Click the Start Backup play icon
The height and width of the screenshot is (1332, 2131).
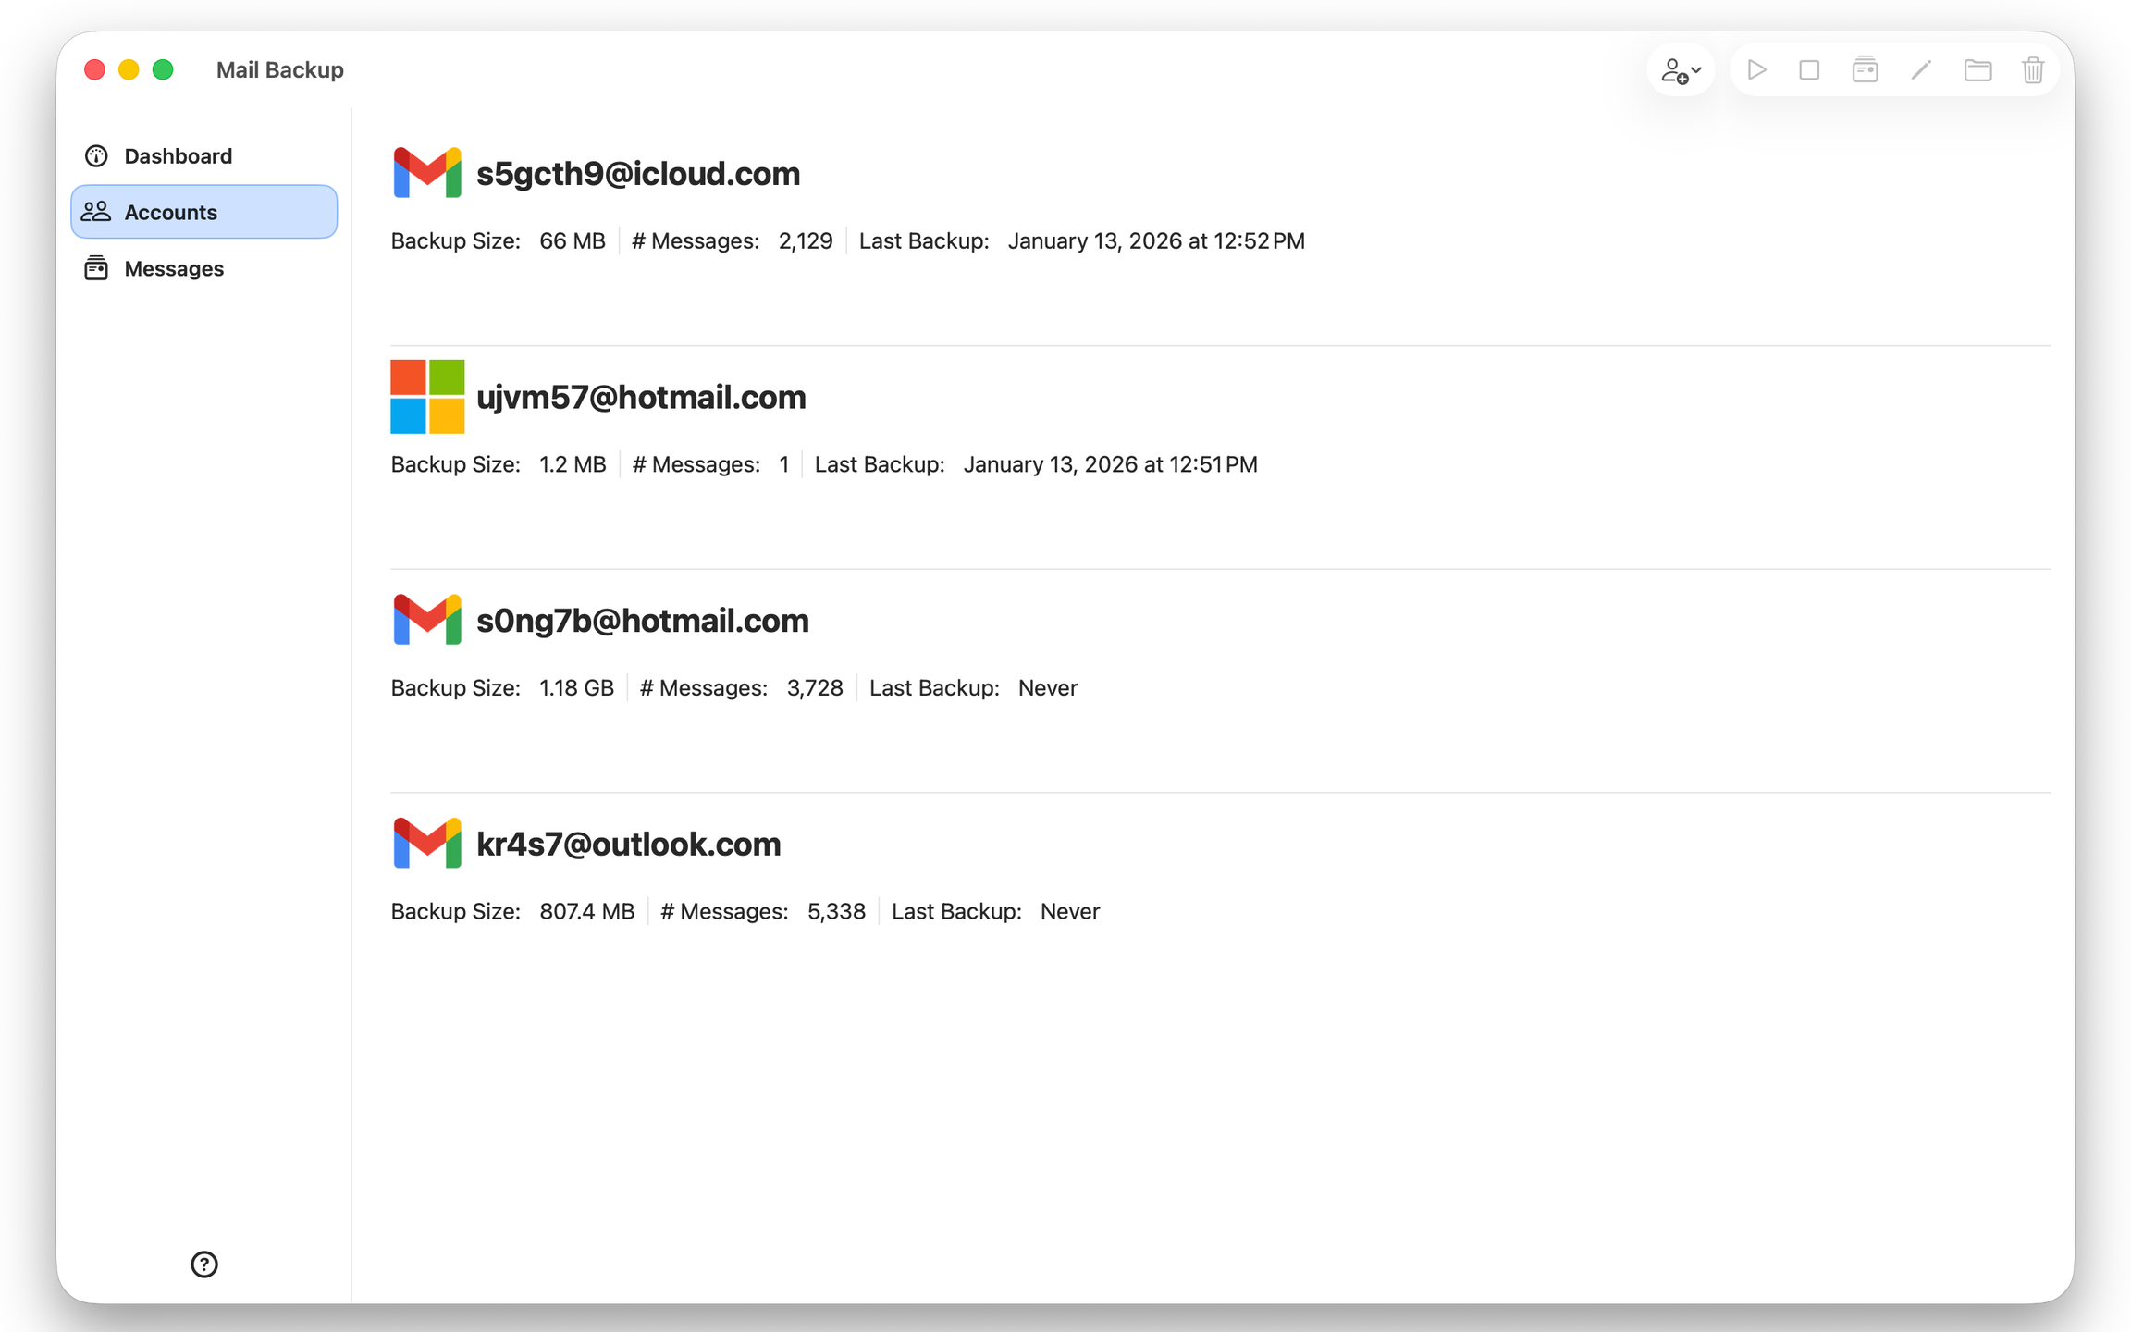(1756, 70)
